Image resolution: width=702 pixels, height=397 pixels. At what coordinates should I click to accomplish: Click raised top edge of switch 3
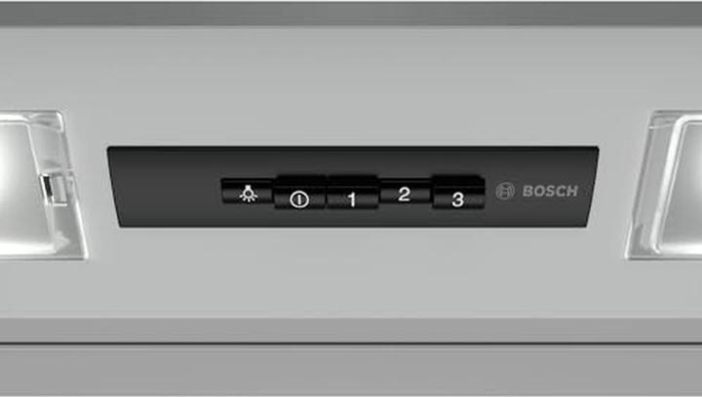coord(458,181)
